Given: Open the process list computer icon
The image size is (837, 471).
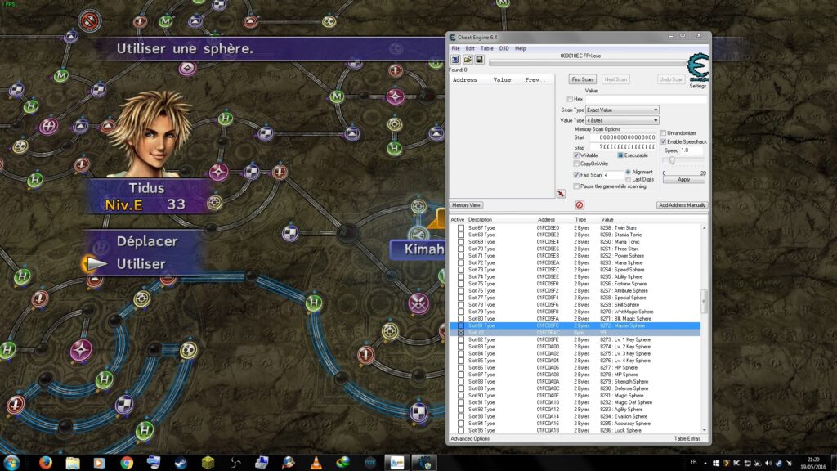Looking at the screenshot, I should pyautogui.click(x=455, y=60).
